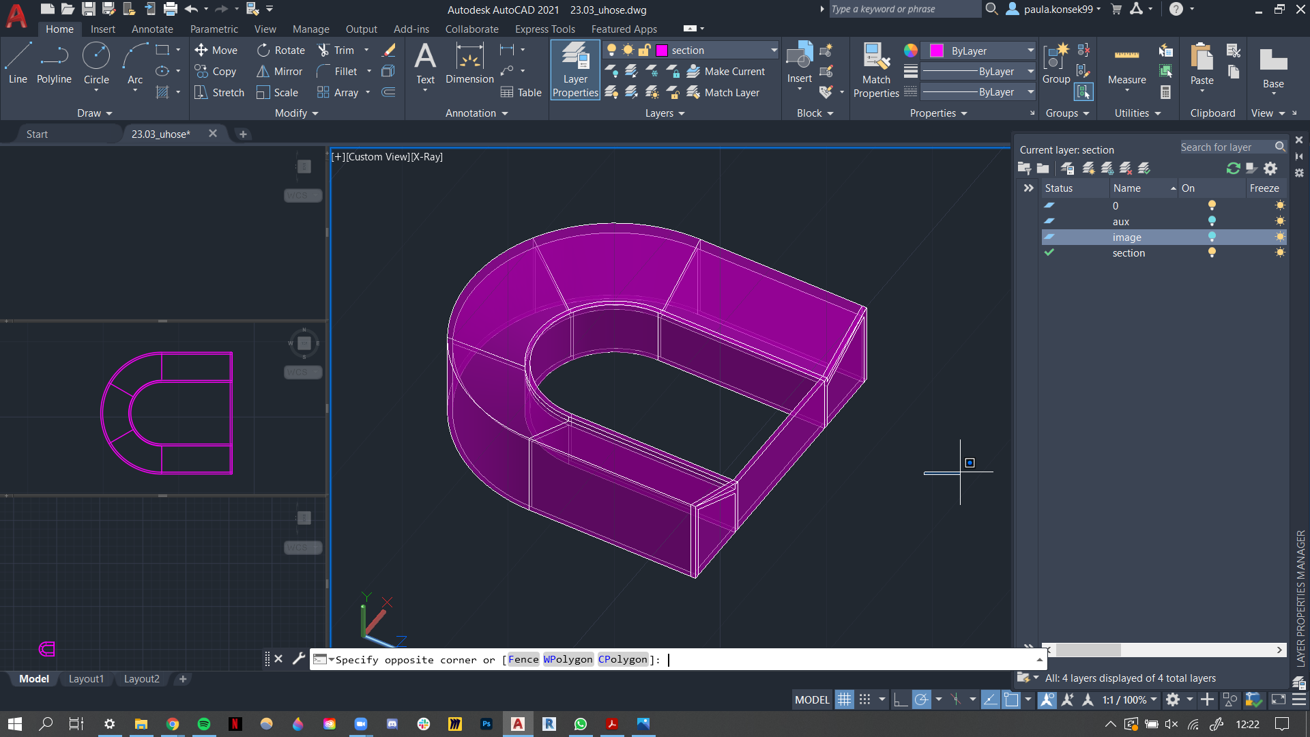Choose the WPolygon option in command line
The width and height of the screenshot is (1310, 737).
pos(568,659)
